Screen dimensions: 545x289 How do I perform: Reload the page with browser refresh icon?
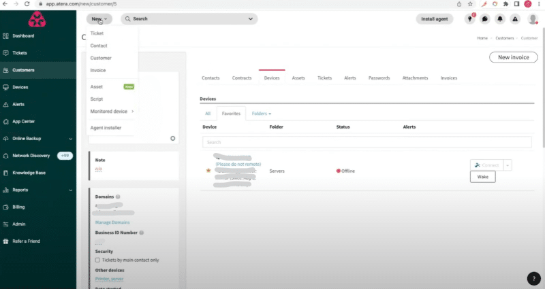pyautogui.click(x=27, y=4)
